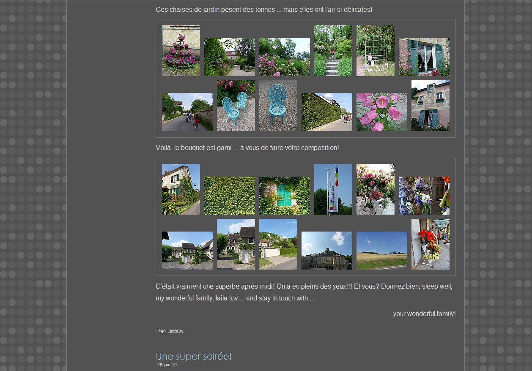Open the red flowers shop stand photo
The width and height of the screenshot is (532, 371).
click(430, 244)
